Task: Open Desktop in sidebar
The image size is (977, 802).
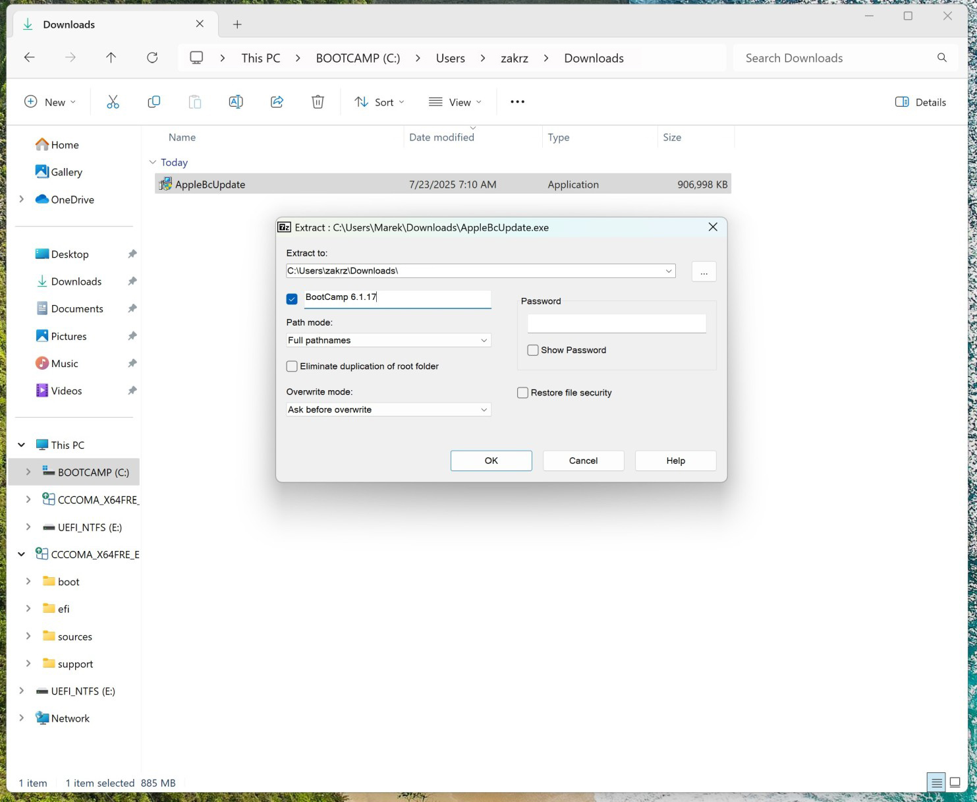Action: [63, 254]
